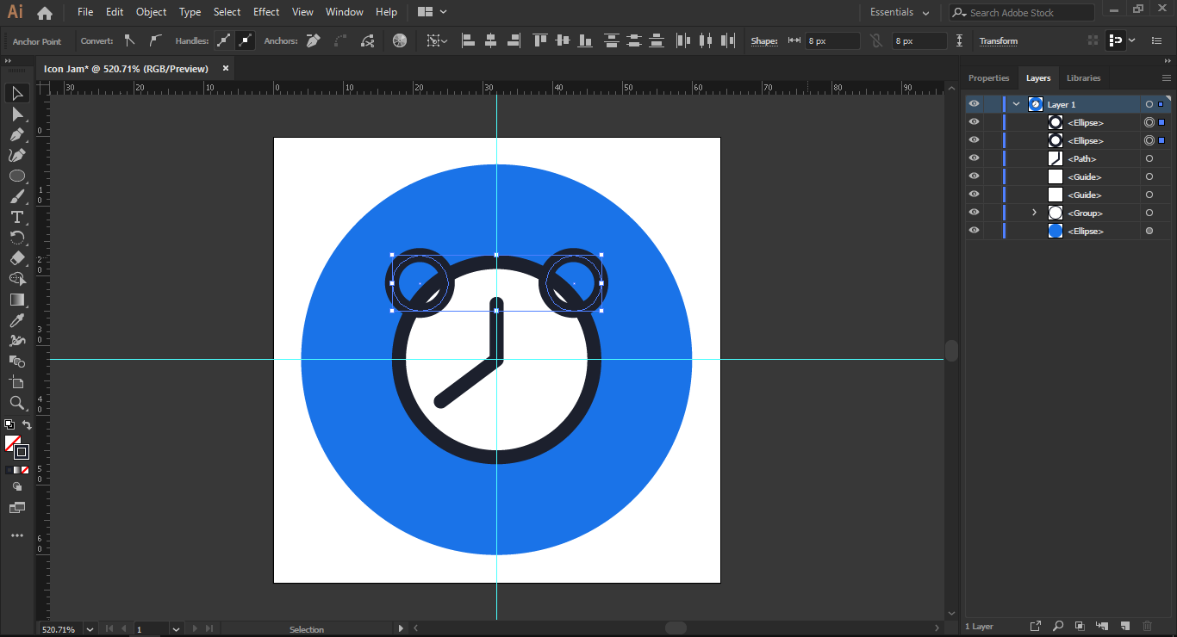This screenshot has height=637, width=1177.
Task: Choose the Pen tool
Action: pyautogui.click(x=17, y=134)
